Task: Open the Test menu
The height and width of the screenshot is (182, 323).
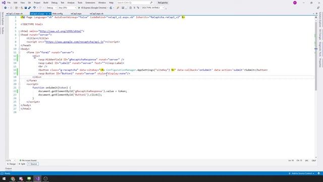Action: coord(63,3)
